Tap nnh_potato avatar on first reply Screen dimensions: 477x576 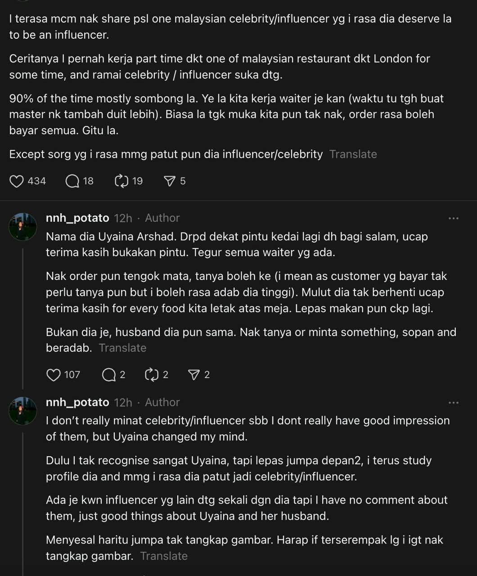[x=22, y=227]
